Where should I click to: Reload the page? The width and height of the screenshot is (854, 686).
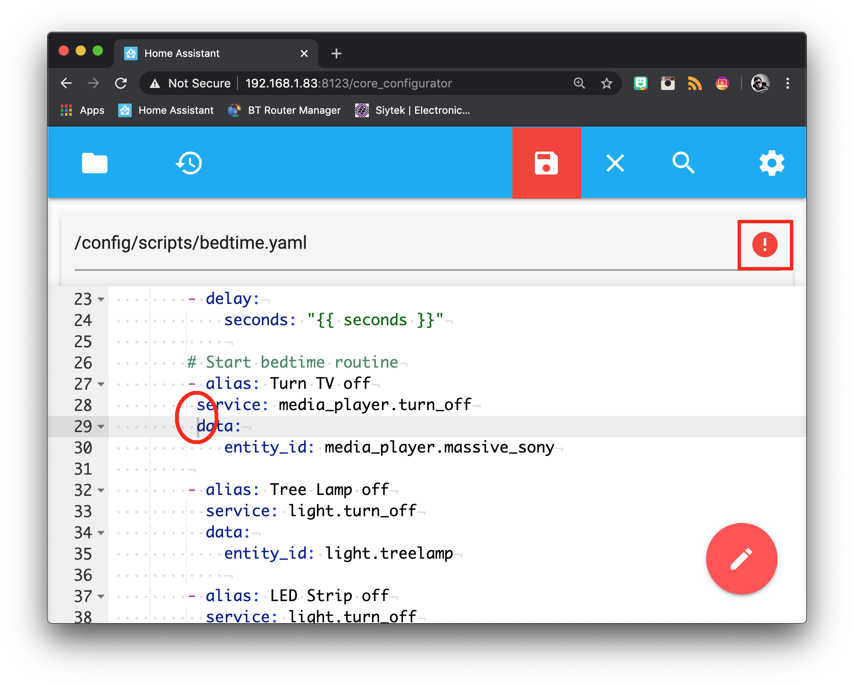(x=122, y=83)
